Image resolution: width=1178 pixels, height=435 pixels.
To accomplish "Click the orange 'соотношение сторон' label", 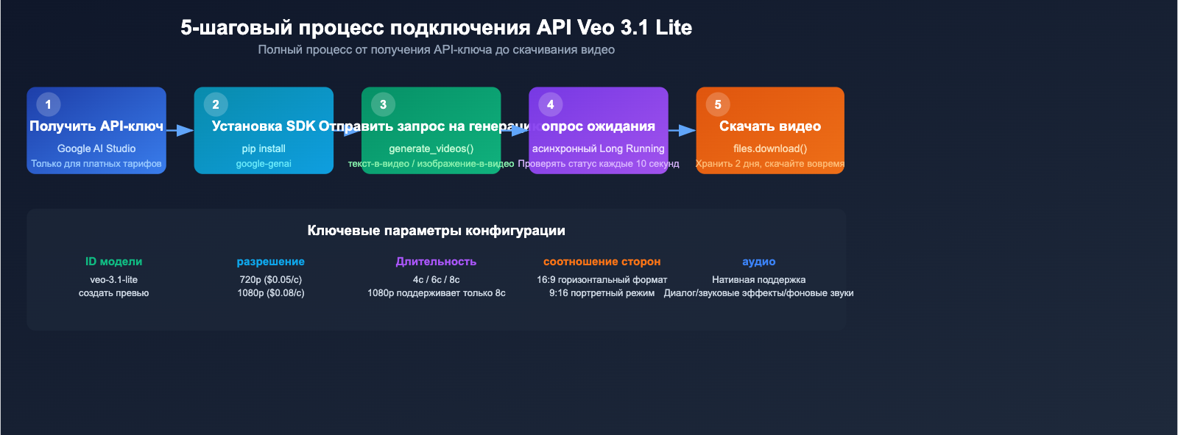I will pyautogui.click(x=602, y=262).
